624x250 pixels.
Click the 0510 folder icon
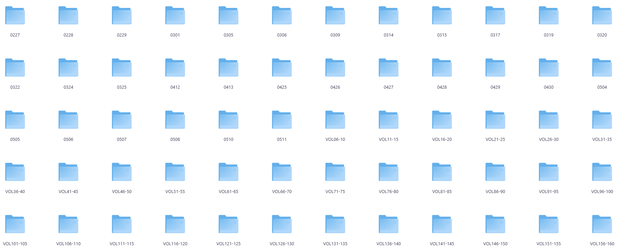point(229,120)
